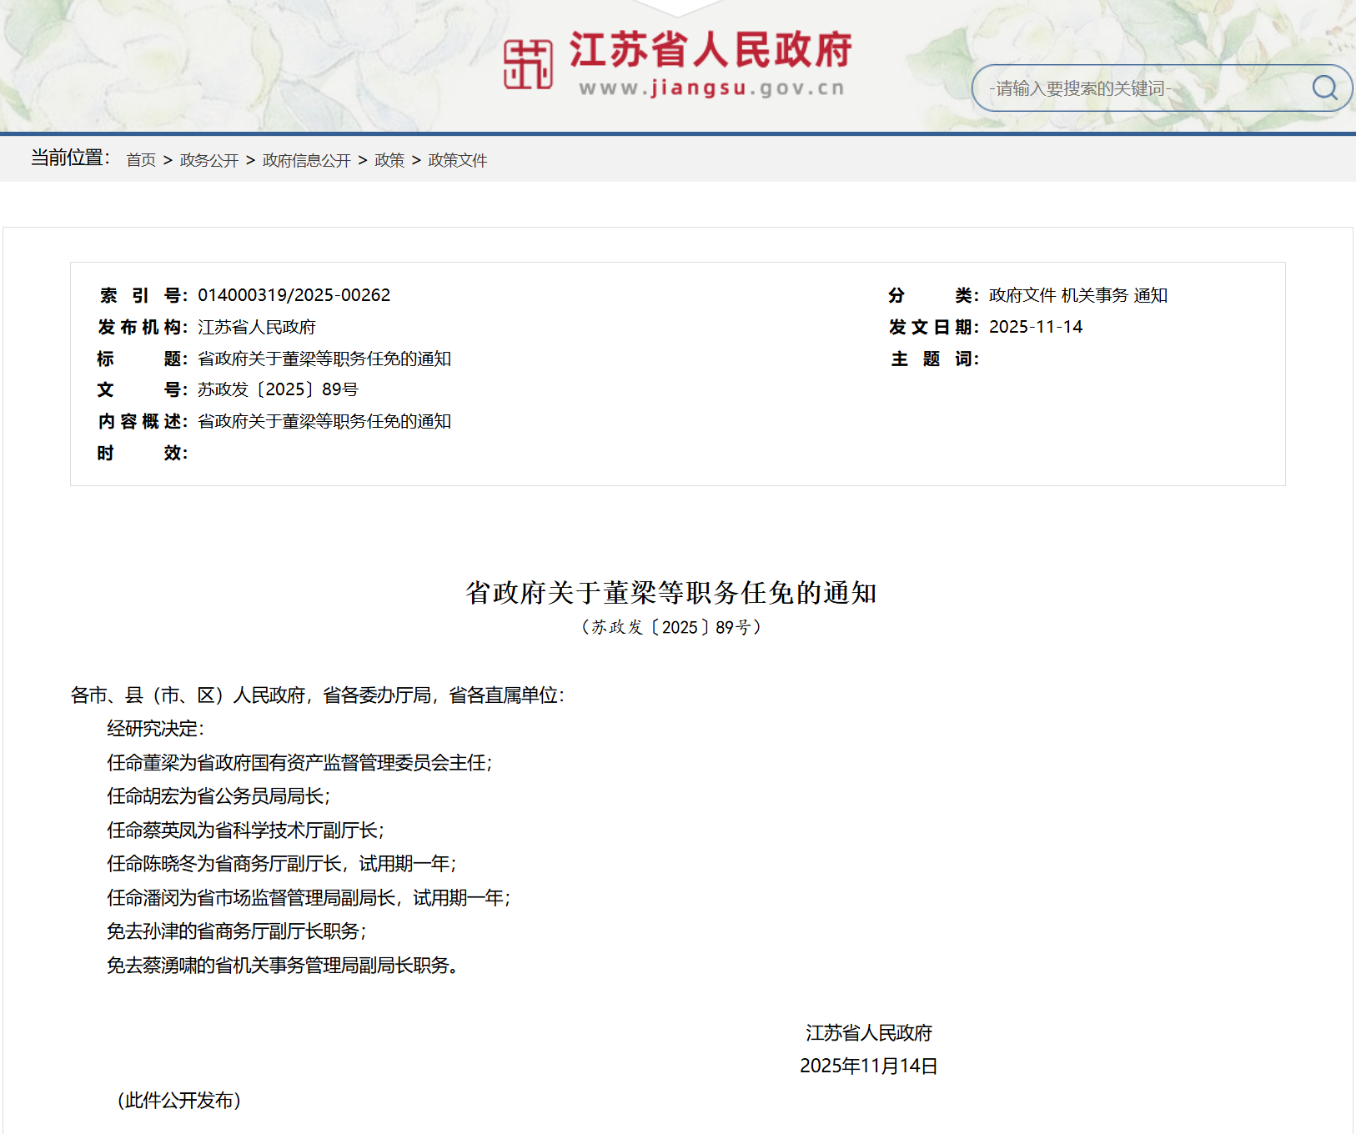This screenshot has width=1356, height=1134.
Task: Click the (此件公开发布) note
Action: pyautogui.click(x=178, y=1101)
